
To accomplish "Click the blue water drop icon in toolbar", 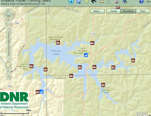I will (x=71, y=2).
